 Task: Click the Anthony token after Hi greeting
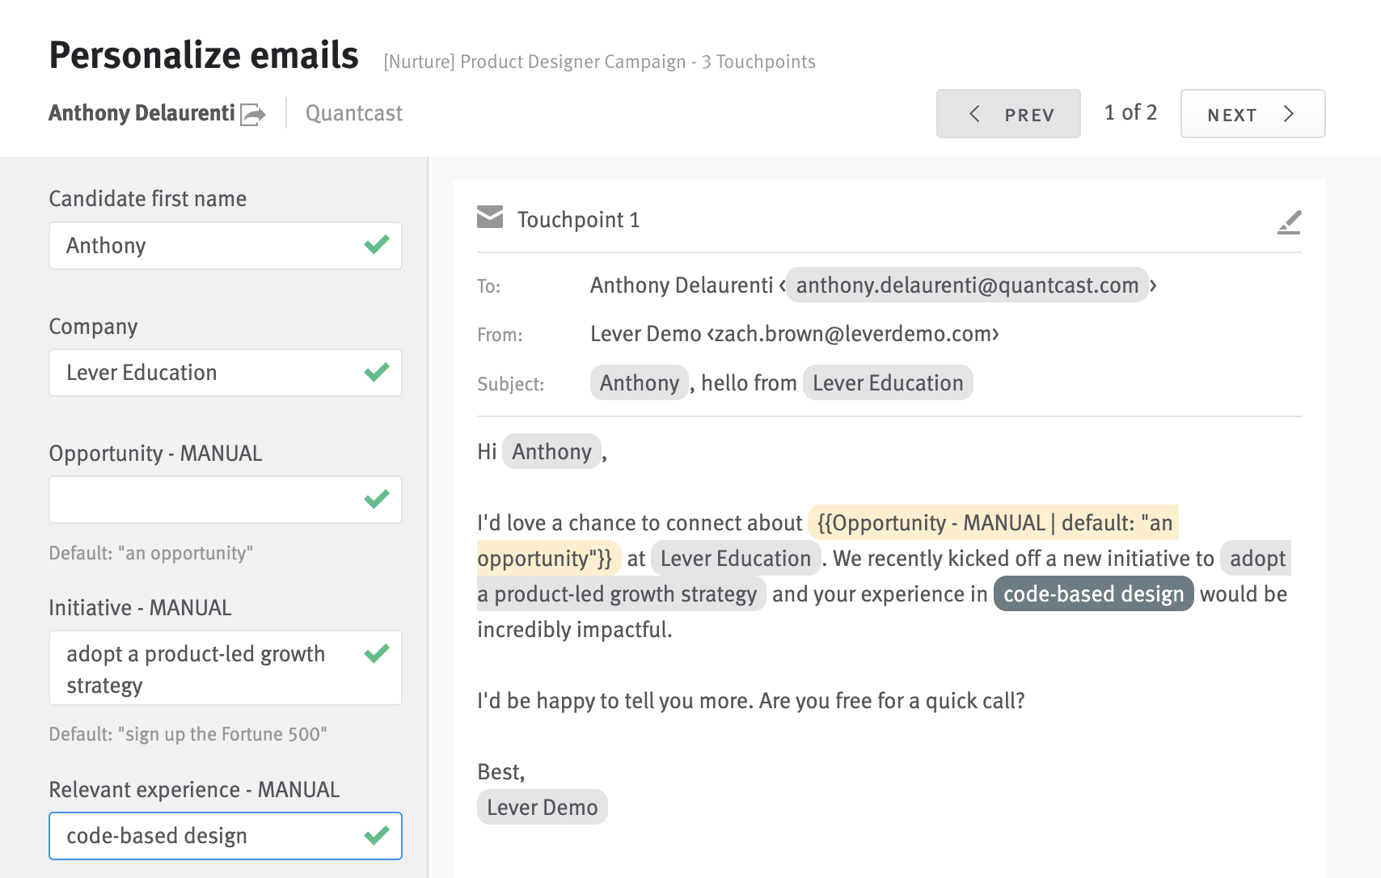(551, 452)
